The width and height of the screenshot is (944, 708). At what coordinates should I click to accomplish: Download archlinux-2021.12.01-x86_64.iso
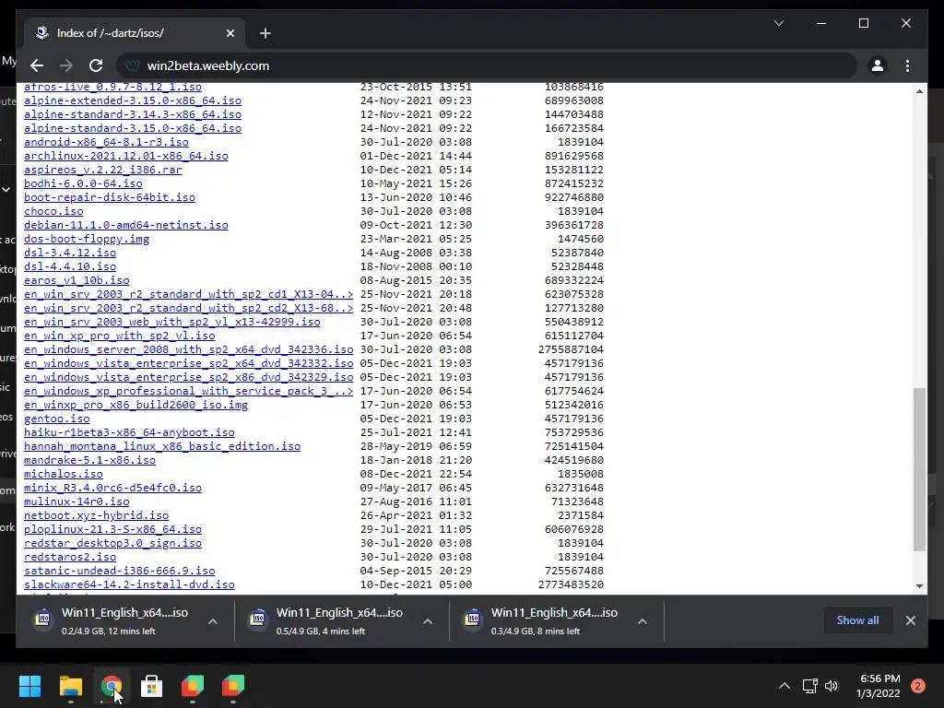pyautogui.click(x=125, y=156)
